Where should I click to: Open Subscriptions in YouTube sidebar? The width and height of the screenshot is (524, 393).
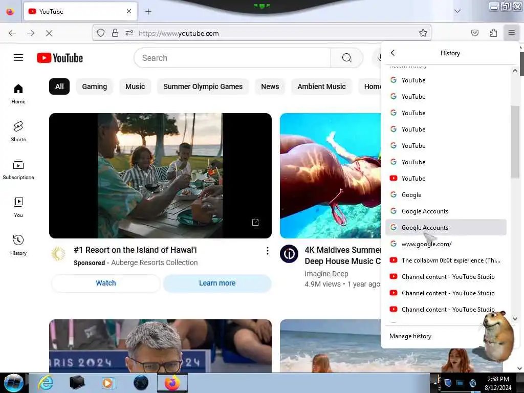[18, 170]
